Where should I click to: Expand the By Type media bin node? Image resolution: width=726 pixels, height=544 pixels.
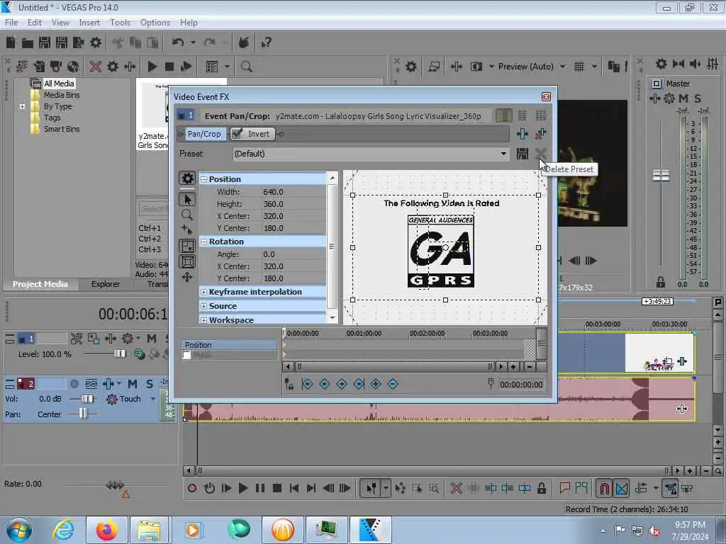[22, 106]
